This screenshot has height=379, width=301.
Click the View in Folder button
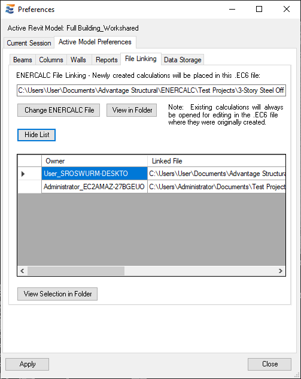[x=132, y=110]
